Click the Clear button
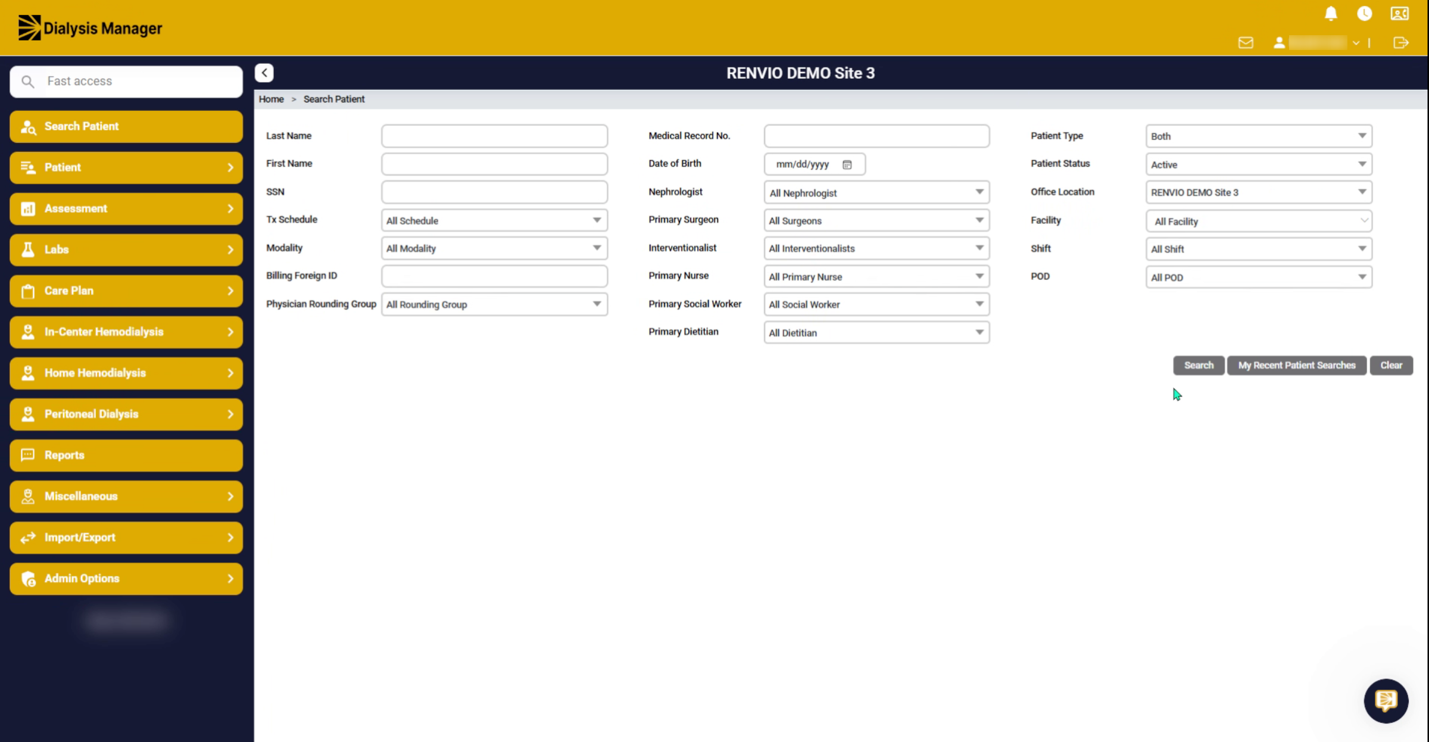The width and height of the screenshot is (1429, 742). tap(1391, 365)
